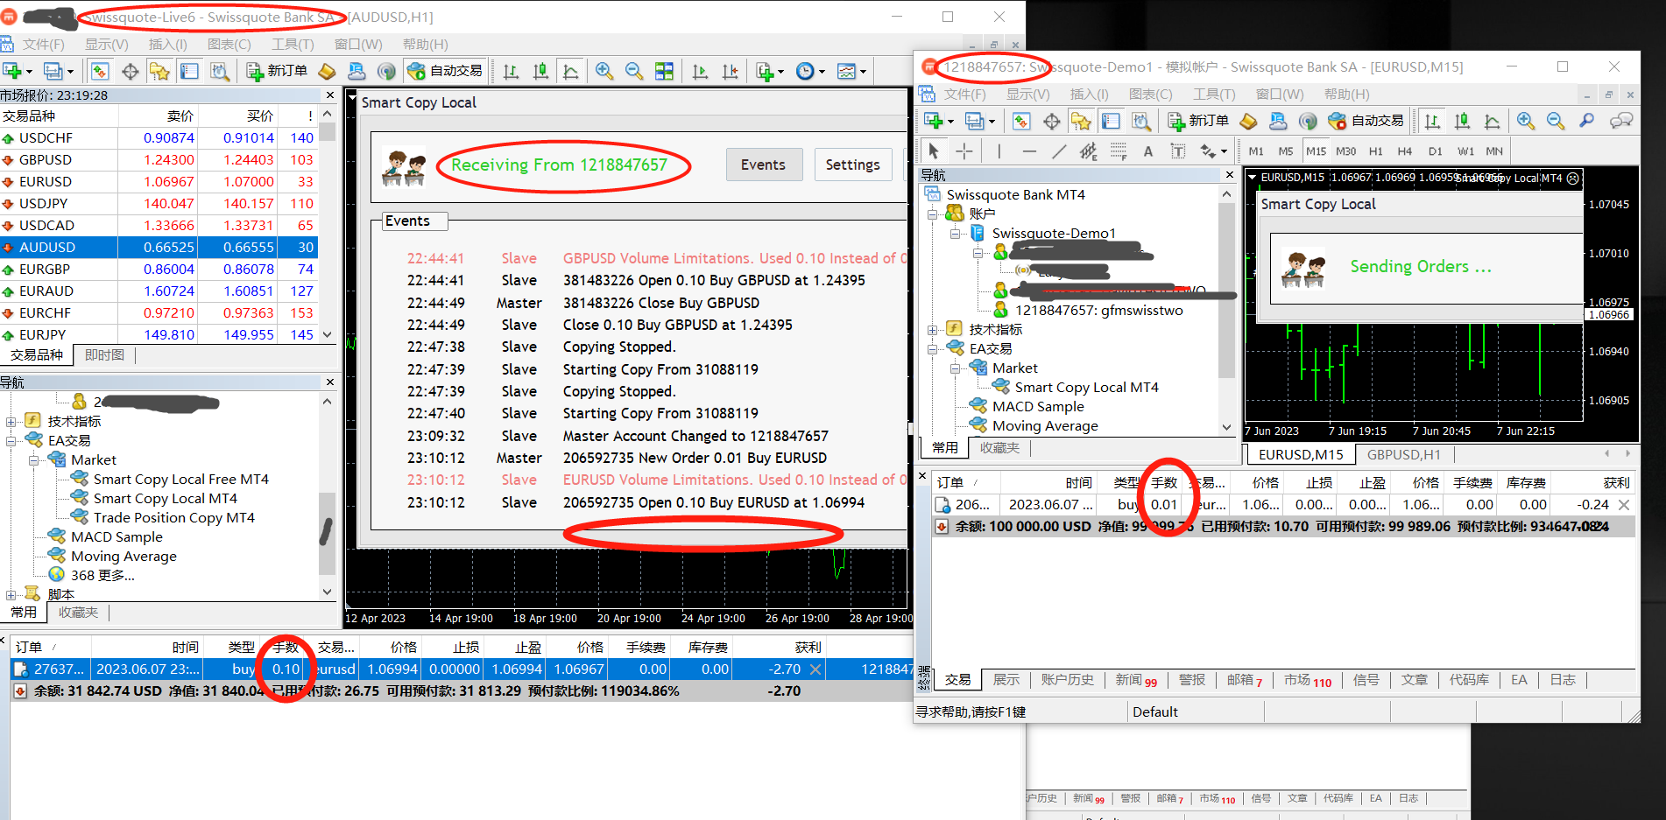This screenshot has width=1666, height=820.
Task: Click the cloud VPS icon in Demo1 toolbar
Action: tap(1278, 121)
